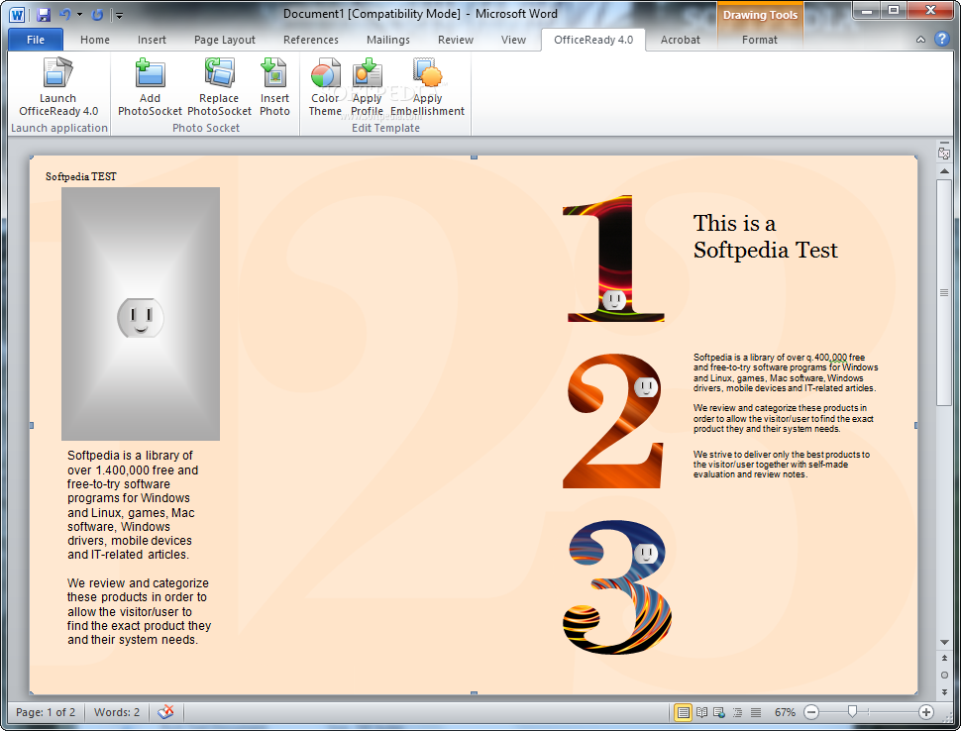
Task: Click the Redo/Repeat icon
Action: click(97, 15)
